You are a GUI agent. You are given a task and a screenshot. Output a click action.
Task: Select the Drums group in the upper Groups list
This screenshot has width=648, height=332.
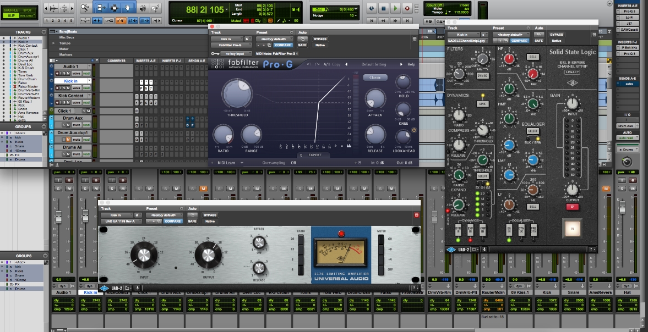coord(20,159)
